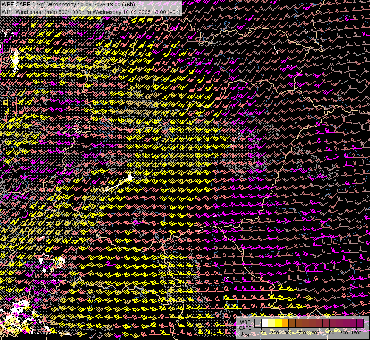Select the legend swatch starting at 700 tick

tap(306, 323)
